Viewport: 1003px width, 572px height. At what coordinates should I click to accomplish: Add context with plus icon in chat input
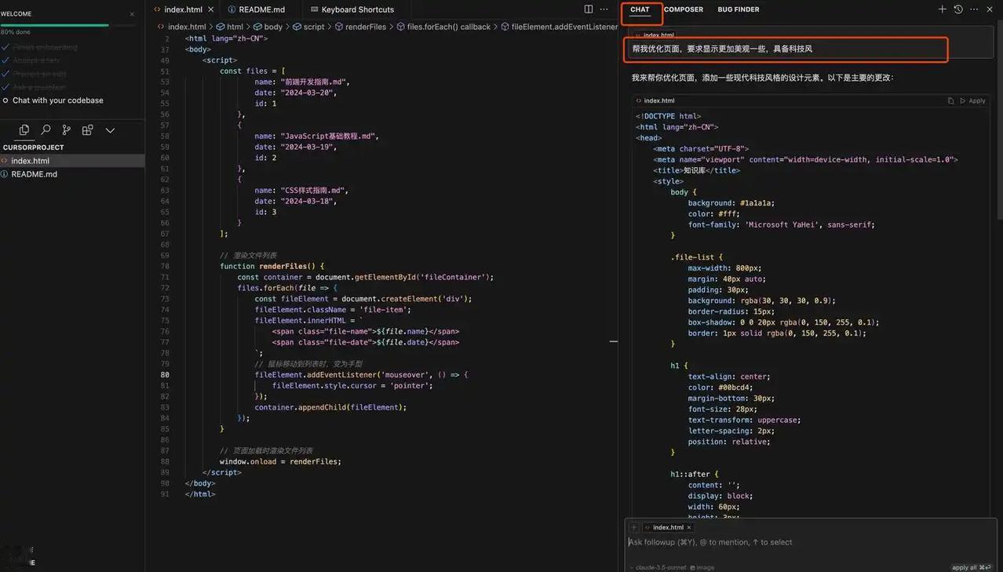634,527
